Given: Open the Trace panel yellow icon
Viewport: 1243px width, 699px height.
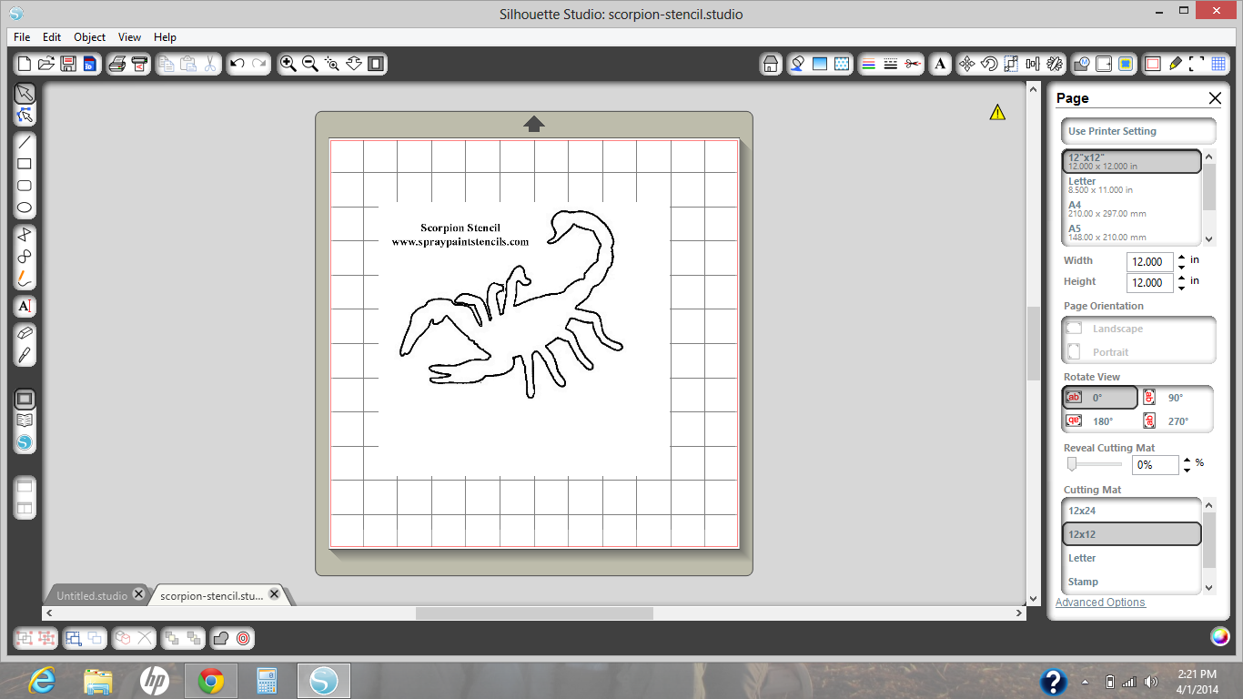Looking at the screenshot, I should (x=1126, y=64).
